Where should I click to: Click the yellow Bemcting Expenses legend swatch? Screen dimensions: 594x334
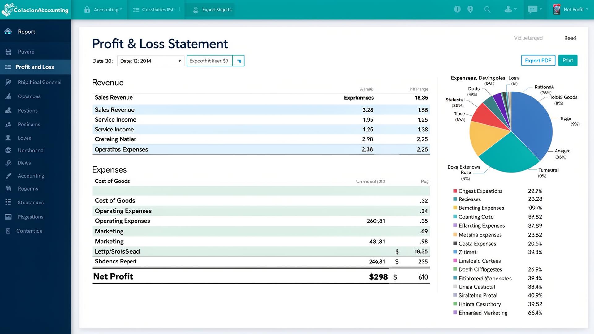click(x=455, y=208)
